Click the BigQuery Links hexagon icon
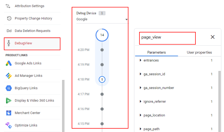Viewport: 224px width, 132px height. (x=9, y=88)
